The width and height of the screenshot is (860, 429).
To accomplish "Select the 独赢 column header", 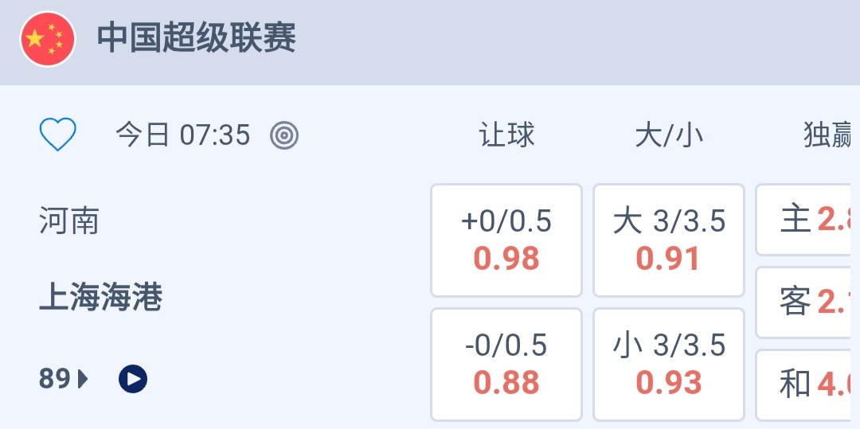I will [828, 135].
